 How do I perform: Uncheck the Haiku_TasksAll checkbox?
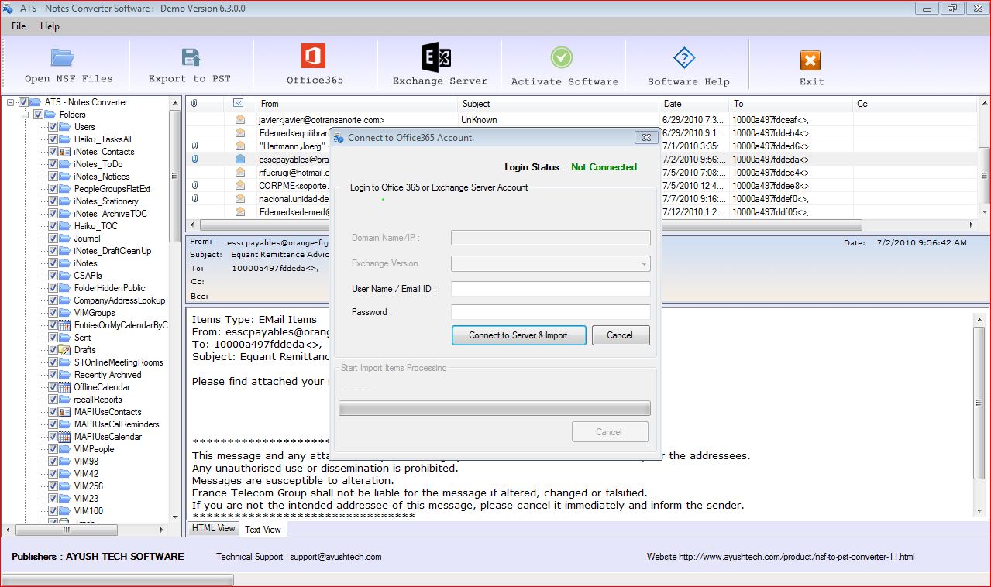pos(53,139)
